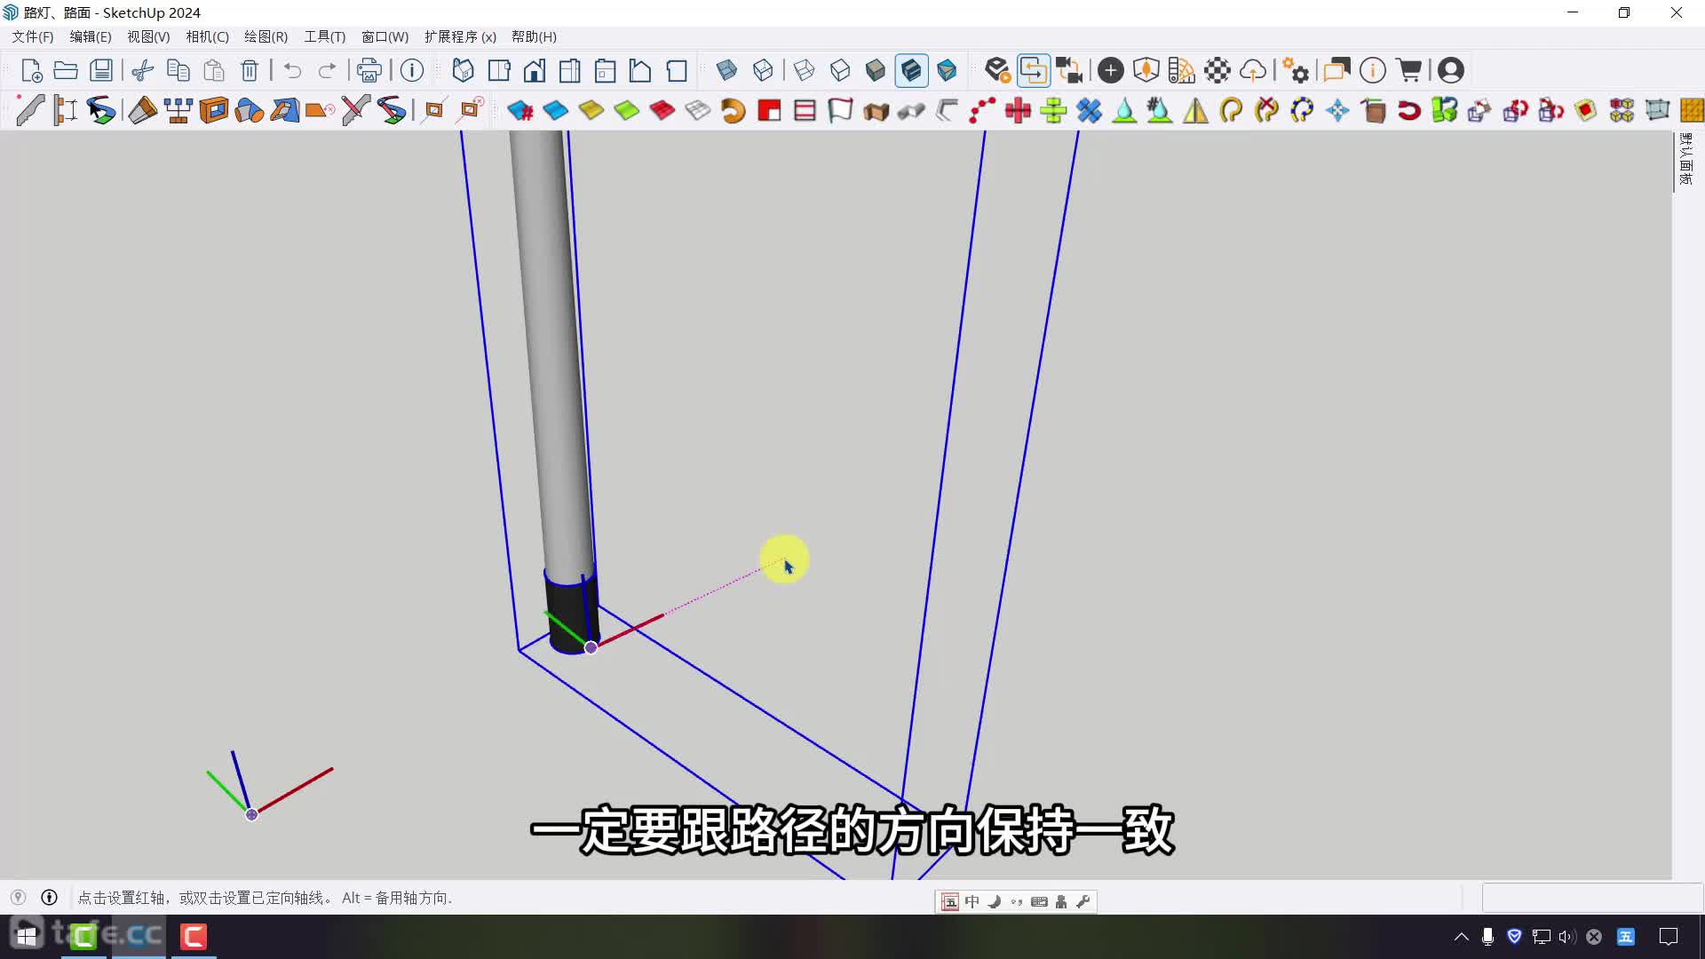The width and height of the screenshot is (1705, 959).
Task: Enable Monochrome face style
Action: (948, 70)
